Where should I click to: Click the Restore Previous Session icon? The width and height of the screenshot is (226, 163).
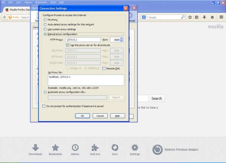coord(157,149)
